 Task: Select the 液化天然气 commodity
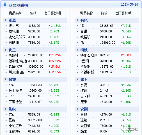click(17, 37)
